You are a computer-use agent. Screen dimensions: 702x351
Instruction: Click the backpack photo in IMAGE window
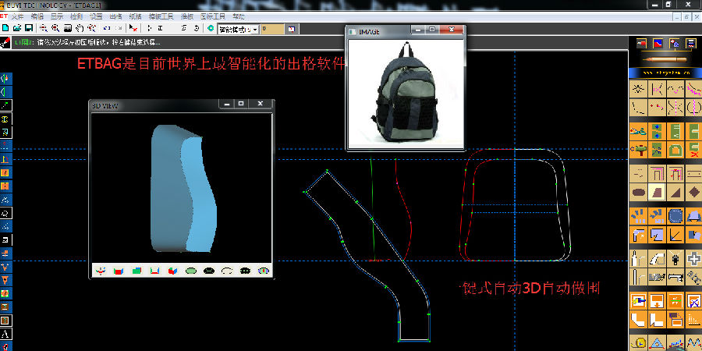[x=405, y=92]
